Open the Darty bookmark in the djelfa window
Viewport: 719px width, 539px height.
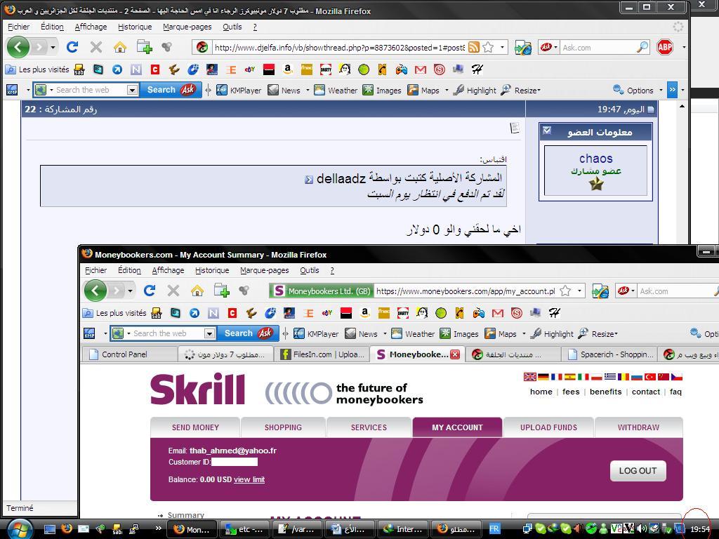[326, 69]
